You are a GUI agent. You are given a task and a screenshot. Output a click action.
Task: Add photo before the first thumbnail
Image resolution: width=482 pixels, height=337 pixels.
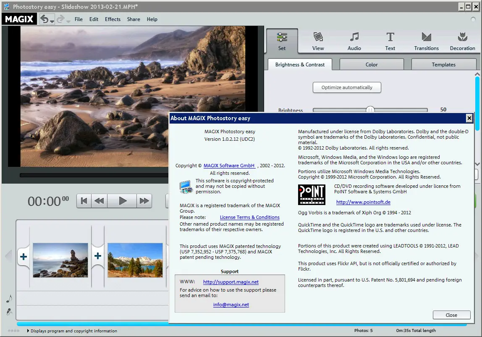pos(24,256)
